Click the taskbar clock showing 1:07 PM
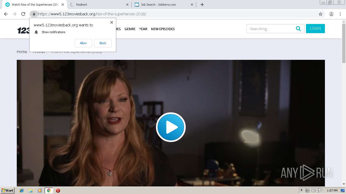The height and width of the screenshot is (194, 346). (x=332, y=190)
